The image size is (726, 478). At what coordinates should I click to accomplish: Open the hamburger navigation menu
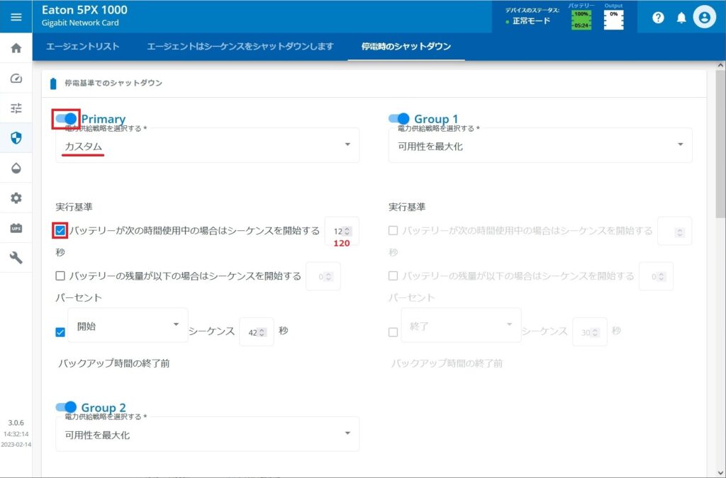(16, 17)
